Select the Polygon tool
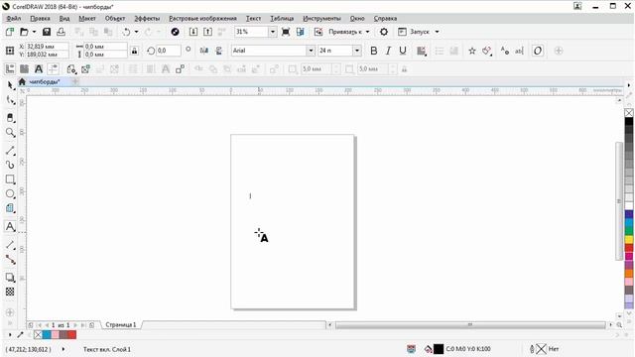 coord(11,208)
